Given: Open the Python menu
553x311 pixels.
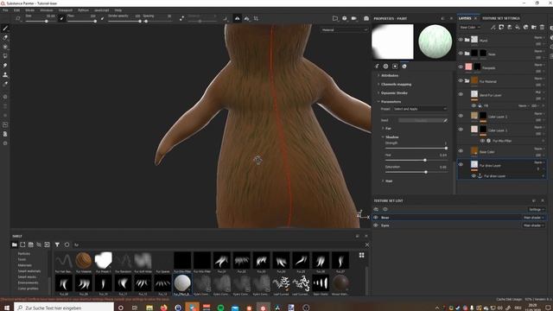Looking at the screenshot, I should click(x=83, y=10).
